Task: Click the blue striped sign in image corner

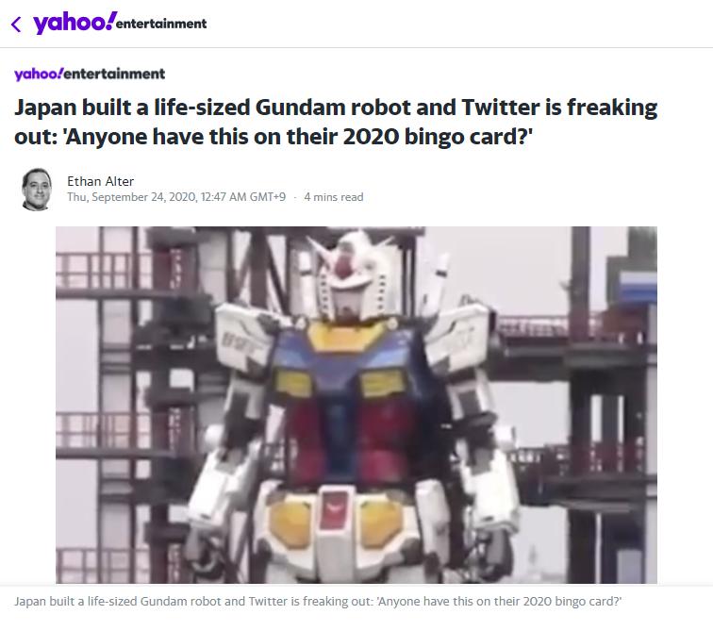Action: [x=638, y=286]
